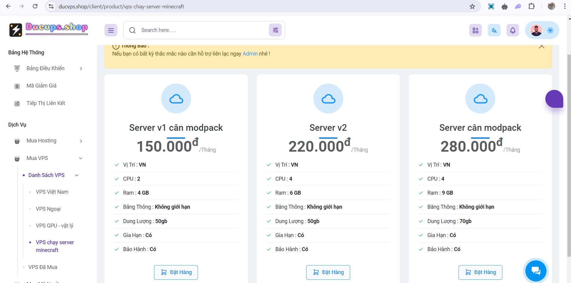The height and width of the screenshot is (283, 571).
Task: Order the Server v2 plan
Action: (x=328, y=272)
